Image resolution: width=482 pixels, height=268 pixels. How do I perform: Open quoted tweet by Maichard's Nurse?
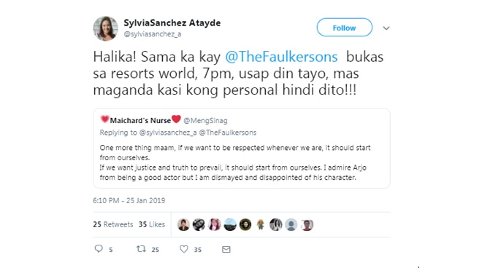[242, 148]
